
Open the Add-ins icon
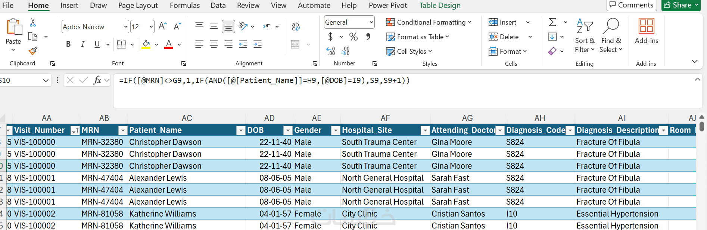coord(646,31)
